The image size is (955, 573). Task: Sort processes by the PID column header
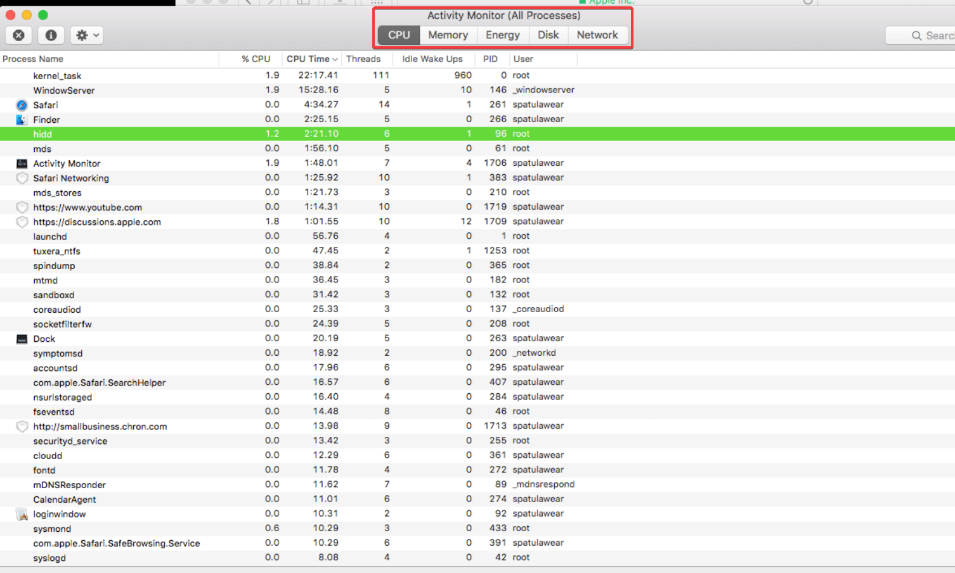(x=490, y=58)
